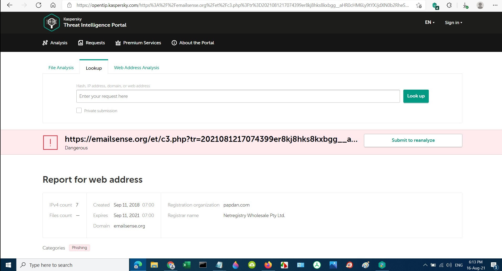Click the Expires date Sep 11, 2021
This screenshot has height=271, width=502.
[x=126, y=215]
